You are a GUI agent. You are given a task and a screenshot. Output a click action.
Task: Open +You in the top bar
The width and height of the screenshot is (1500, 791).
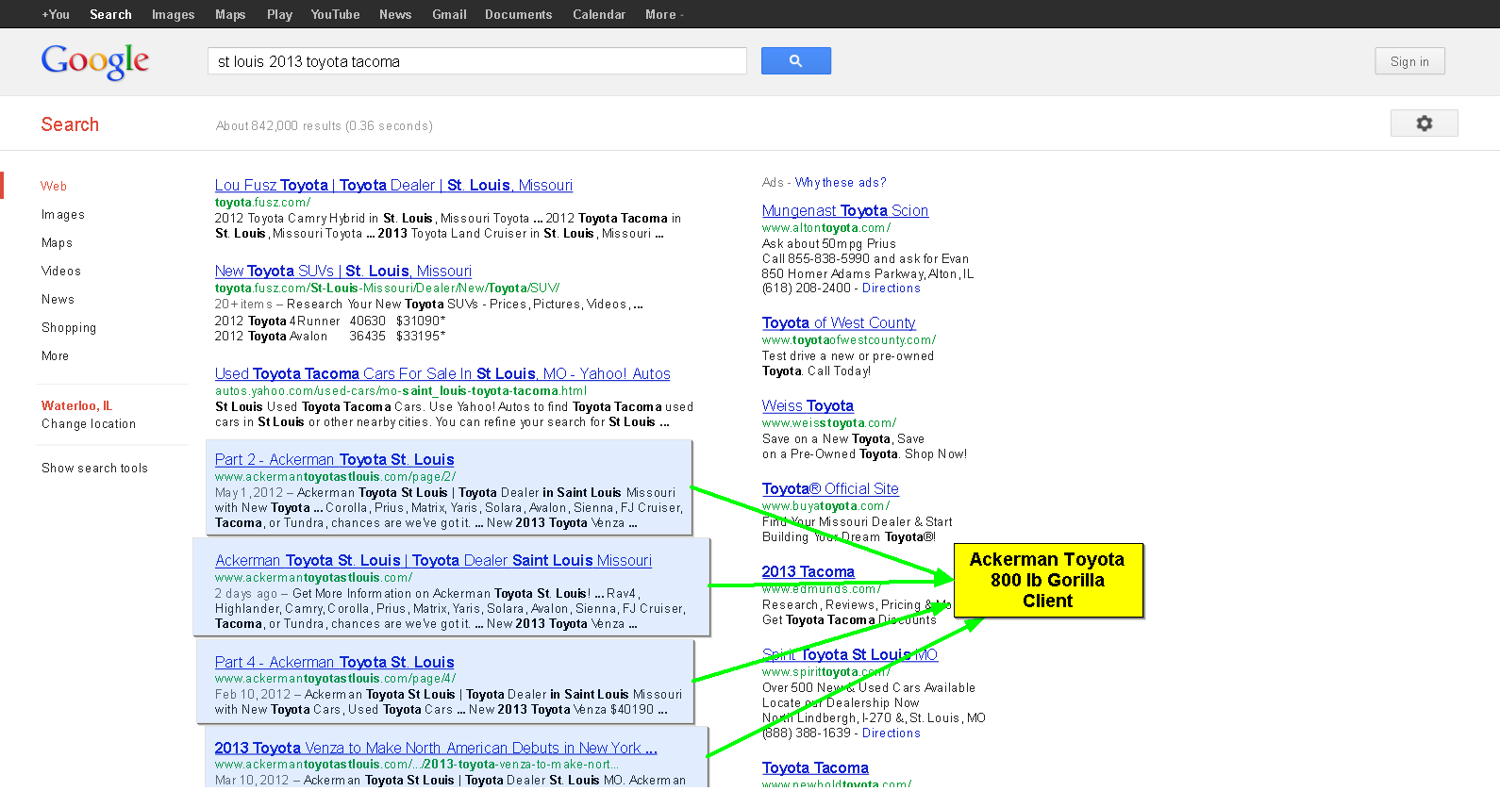[x=56, y=14]
